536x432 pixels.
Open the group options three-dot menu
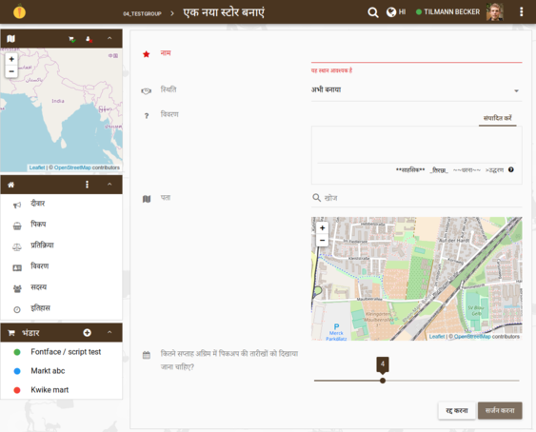(87, 185)
